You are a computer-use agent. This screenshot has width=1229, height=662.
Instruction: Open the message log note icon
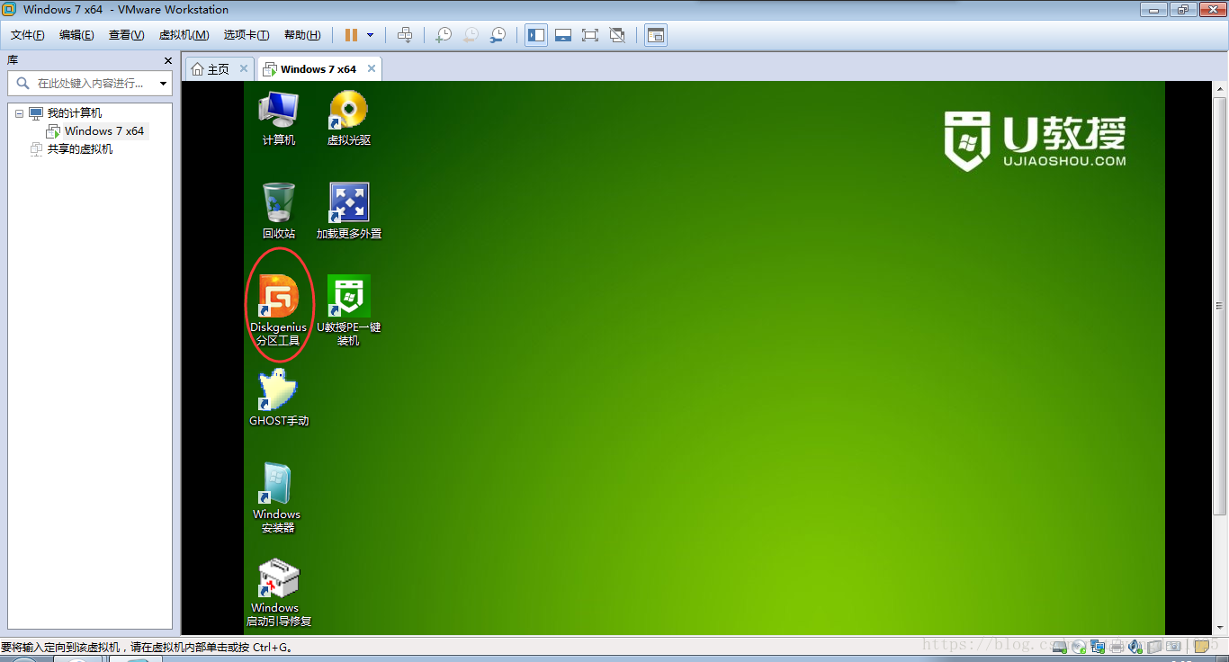pyautogui.click(x=1201, y=647)
